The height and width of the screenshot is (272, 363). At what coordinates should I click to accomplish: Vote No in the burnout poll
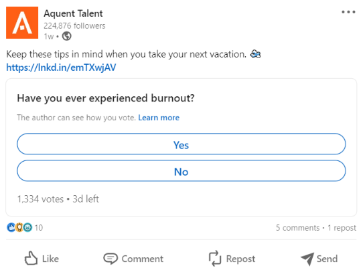pyautogui.click(x=181, y=171)
